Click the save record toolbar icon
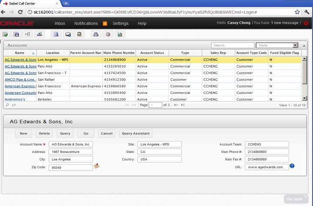Viewport: 313px width, 206px height. [x=16, y=34]
